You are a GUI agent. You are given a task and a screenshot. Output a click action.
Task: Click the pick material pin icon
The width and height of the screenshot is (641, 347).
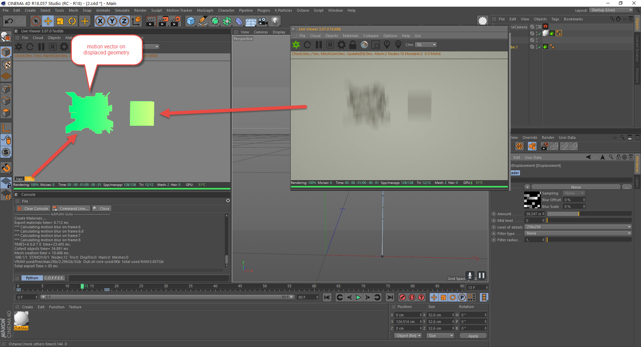coord(398,44)
